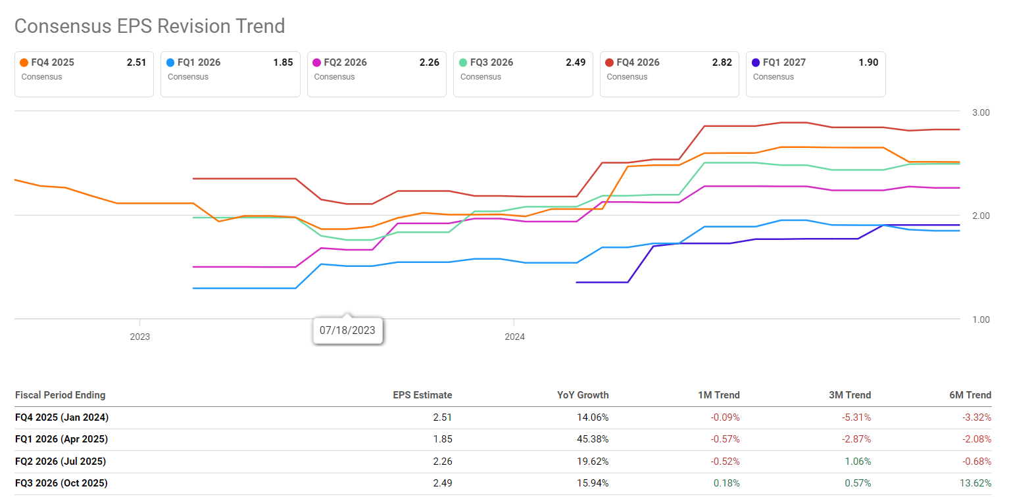Hide the FQ3 2026 consensus series
This screenshot has width=1009, height=497.
point(523,74)
